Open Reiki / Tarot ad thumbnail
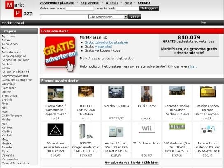Image resolution: width=224 pixels, height=168 pixels. pos(146,94)
